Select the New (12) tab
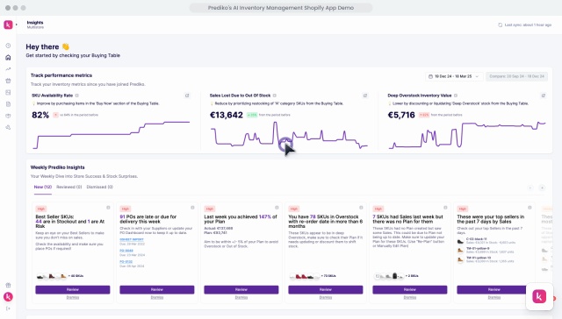 pos(43,187)
